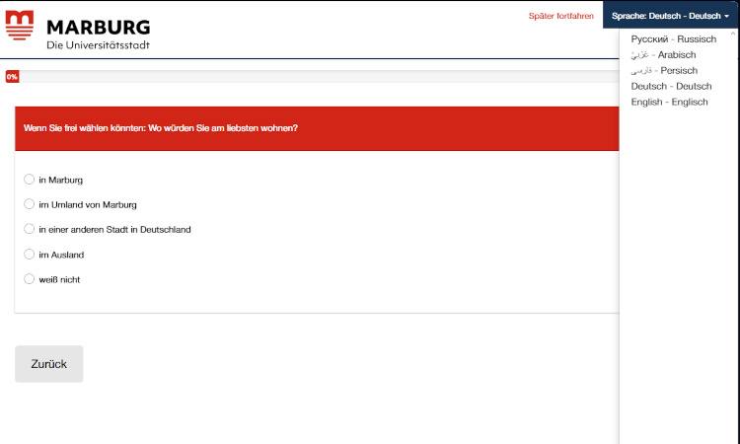740x444 pixels.
Task: Switch survey to English - Englisch
Action: 671,103
